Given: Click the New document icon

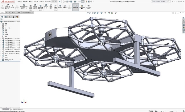Looking at the screenshot, I should click(x=64, y=2).
